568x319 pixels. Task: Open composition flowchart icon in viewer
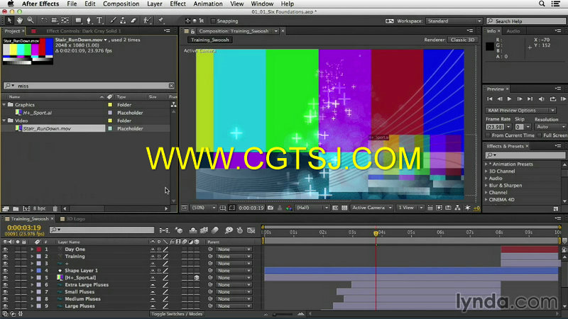457,208
